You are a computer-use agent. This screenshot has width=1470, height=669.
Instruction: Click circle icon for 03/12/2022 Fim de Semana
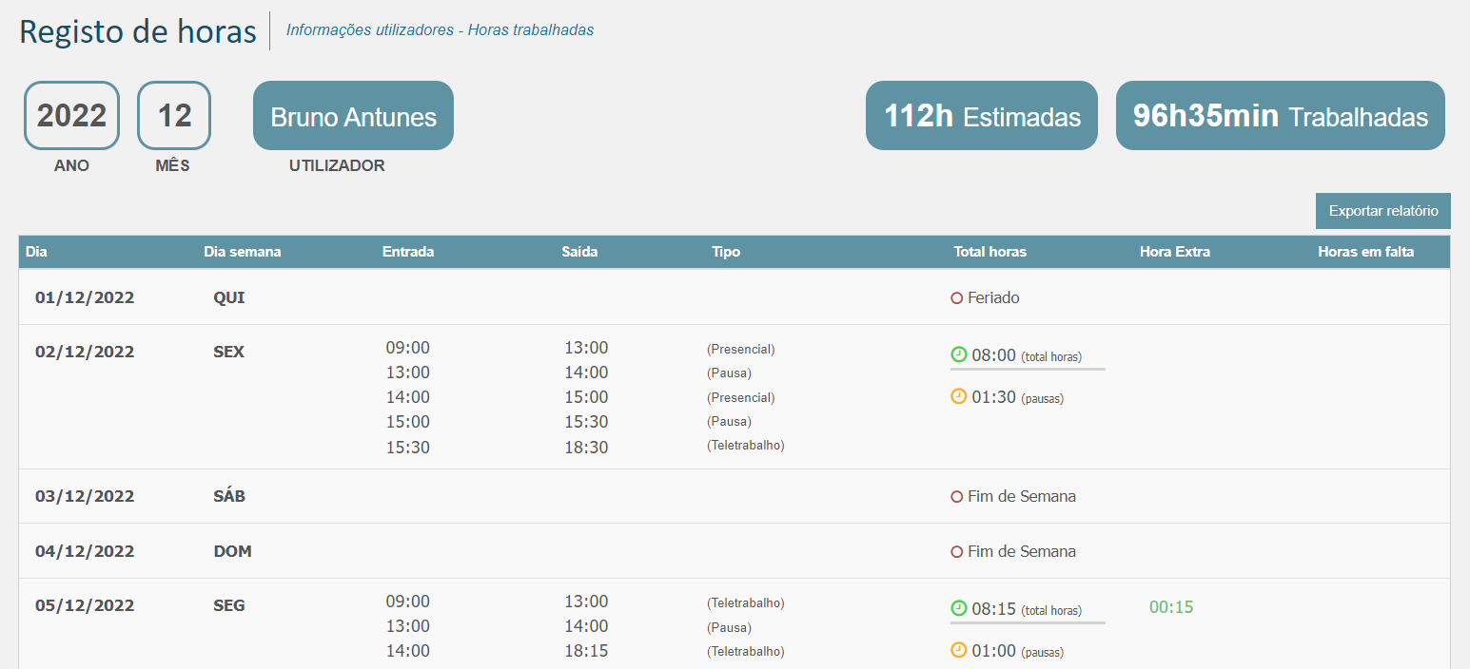click(x=957, y=497)
